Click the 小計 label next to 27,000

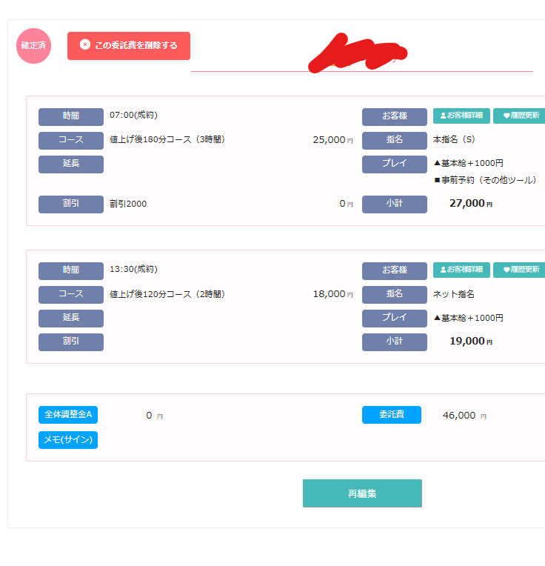(x=395, y=204)
